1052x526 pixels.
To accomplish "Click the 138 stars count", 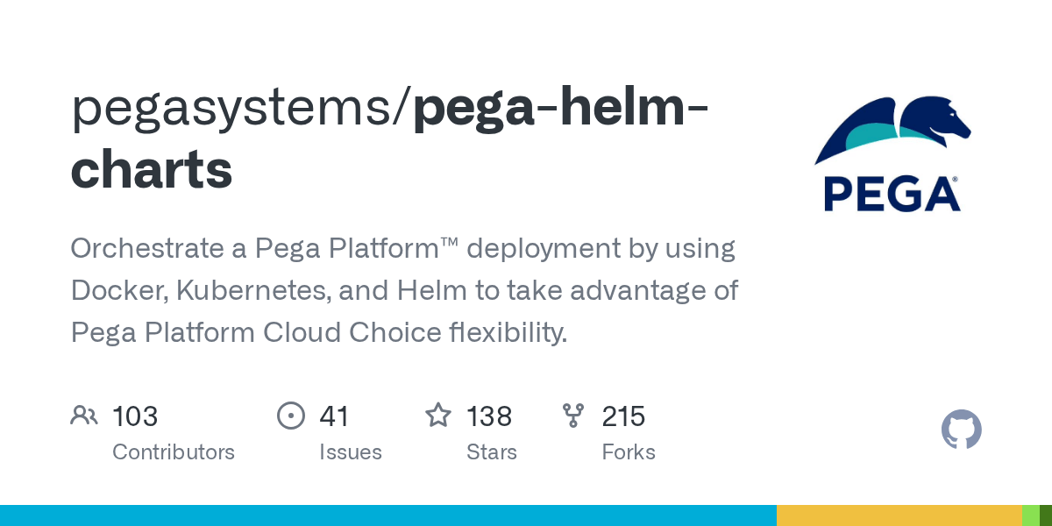I will (489, 416).
